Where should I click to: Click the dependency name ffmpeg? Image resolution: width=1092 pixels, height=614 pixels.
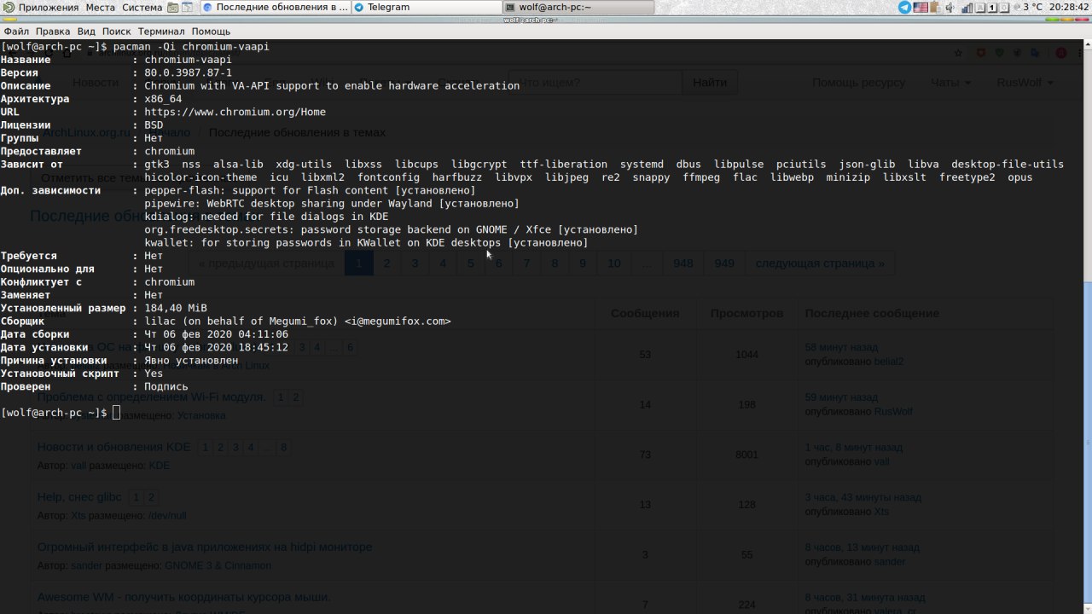pos(701,177)
